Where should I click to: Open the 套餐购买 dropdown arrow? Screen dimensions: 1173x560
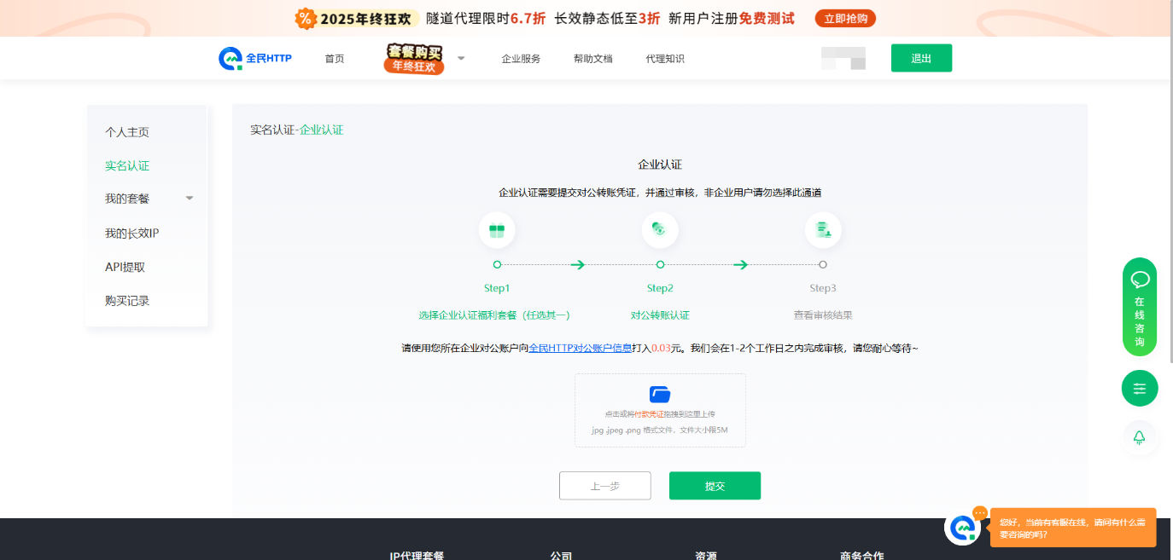click(461, 59)
